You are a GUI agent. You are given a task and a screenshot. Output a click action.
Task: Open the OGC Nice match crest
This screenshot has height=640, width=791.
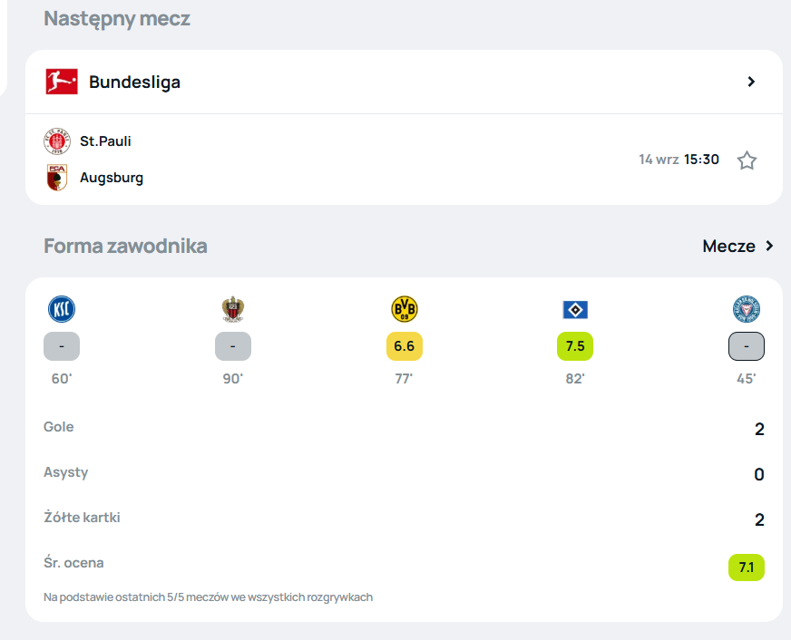click(232, 309)
